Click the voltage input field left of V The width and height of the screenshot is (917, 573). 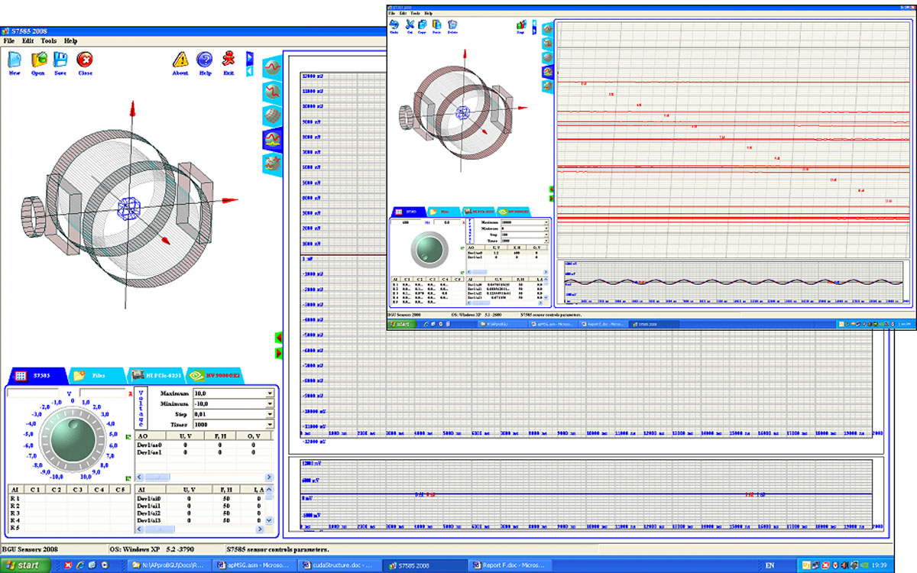tap(35, 393)
